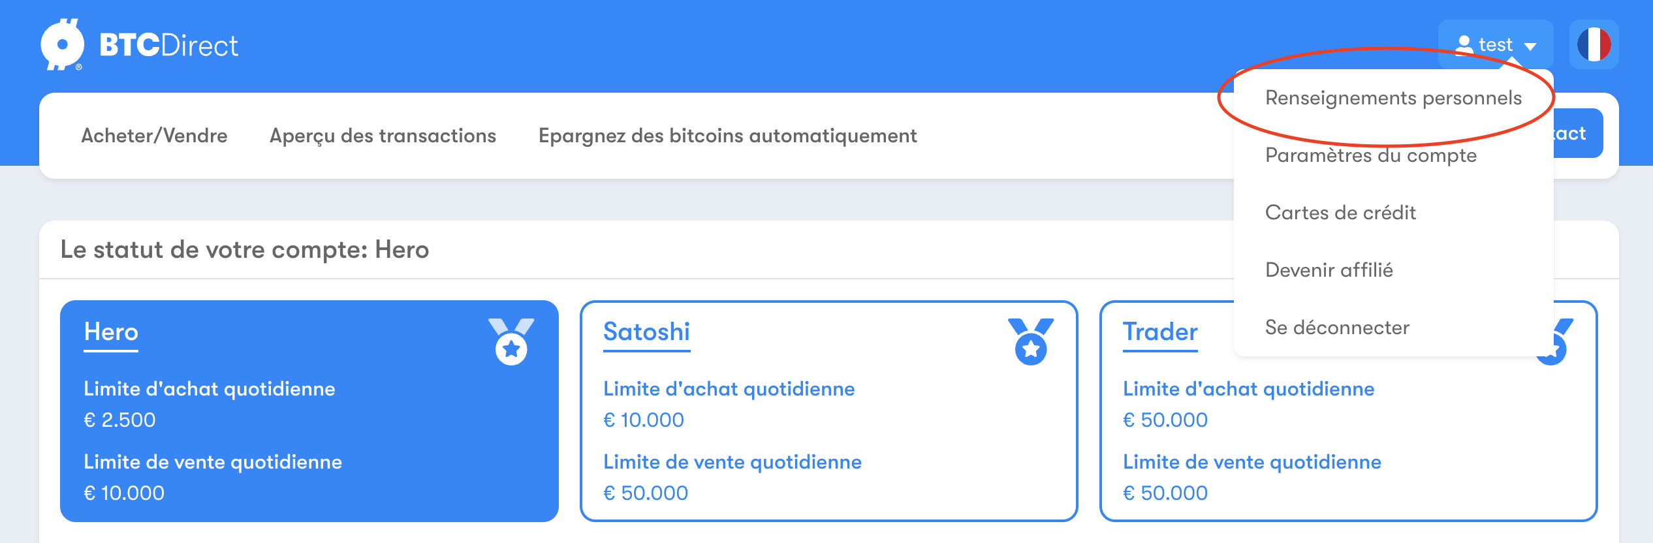Open Aperçu des transactions tab
This screenshot has width=1653, height=543.
[x=383, y=136]
